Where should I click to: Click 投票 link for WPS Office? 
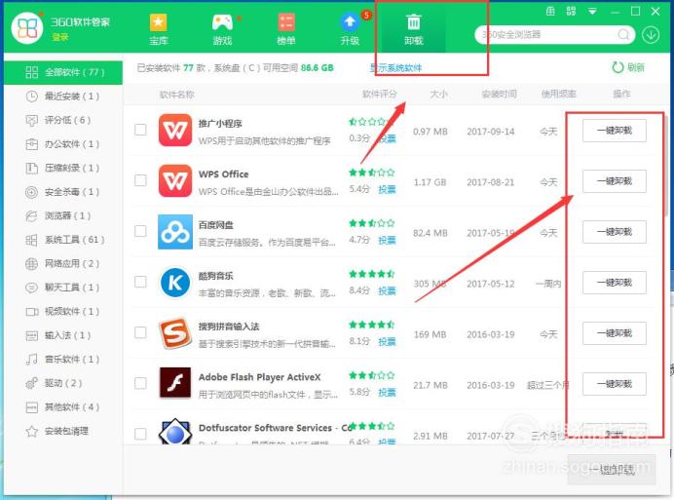pos(387,189)
